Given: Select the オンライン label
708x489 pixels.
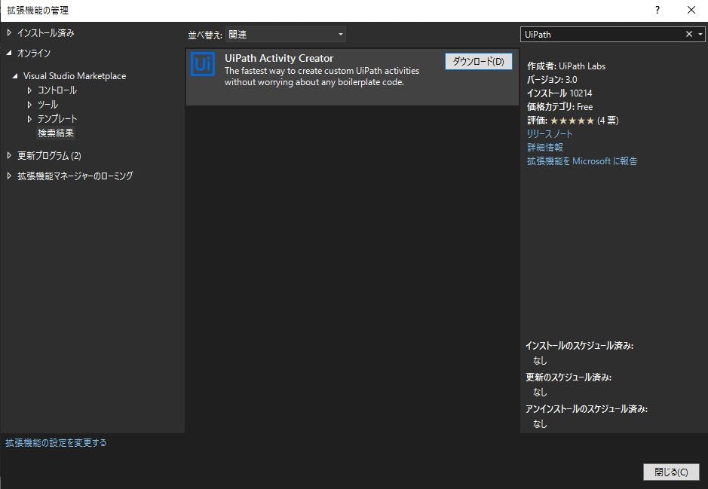Looking at the screenshot, I should tap(34, 53).
